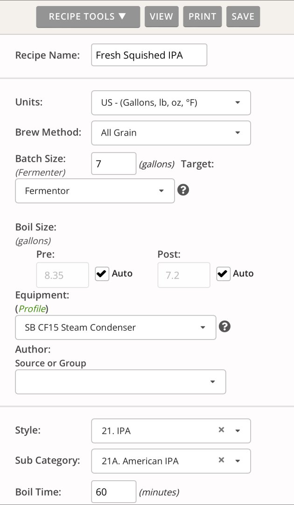Image resolution: width=294 pixels, height=505 pixels.
Task: Save the recipe
Action: (243, 16)
